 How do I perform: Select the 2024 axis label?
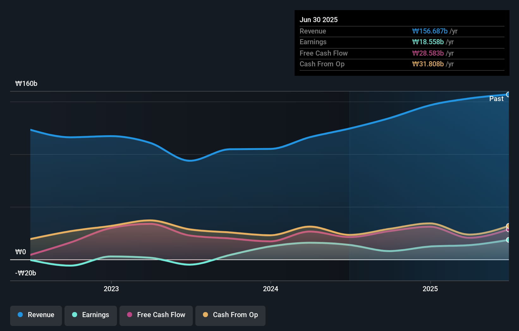click(271, 289)
